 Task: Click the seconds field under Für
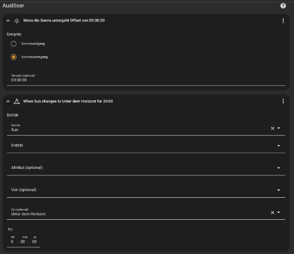tap(35, 241)
